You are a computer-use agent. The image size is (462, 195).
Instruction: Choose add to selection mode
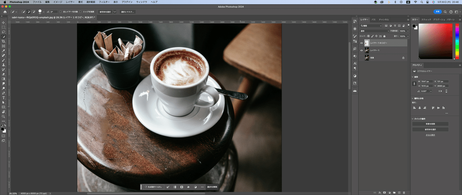click(x=29, y=12)
